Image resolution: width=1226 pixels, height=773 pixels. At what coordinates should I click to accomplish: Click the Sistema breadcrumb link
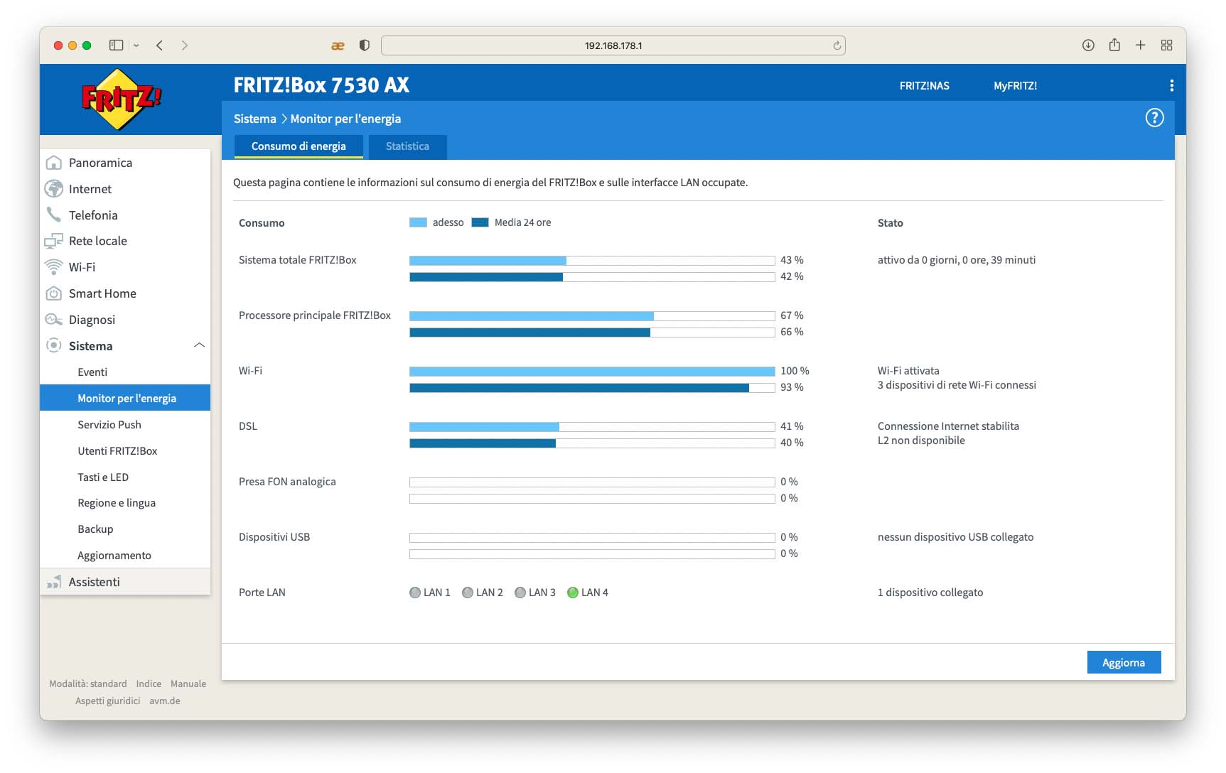(254, 119)
